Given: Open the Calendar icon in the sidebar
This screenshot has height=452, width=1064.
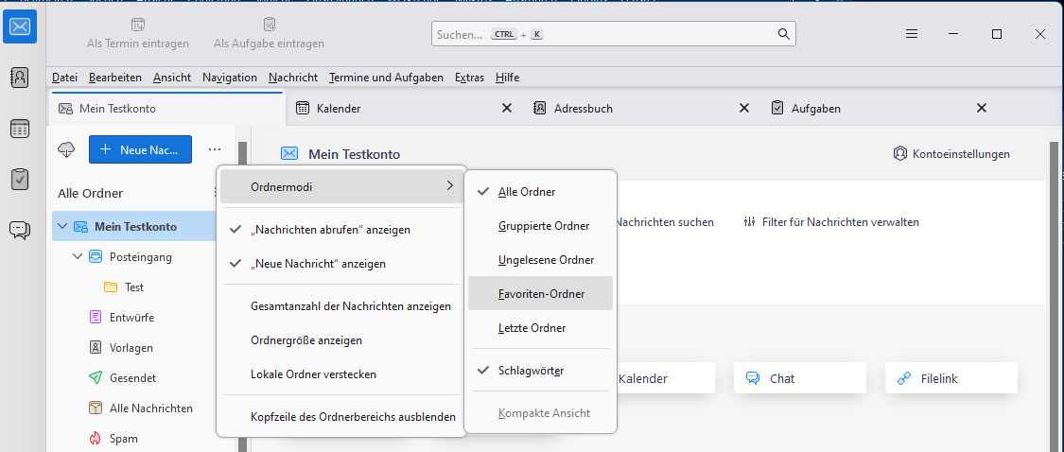Looking at the screenshot, I should tap(20, 129).
